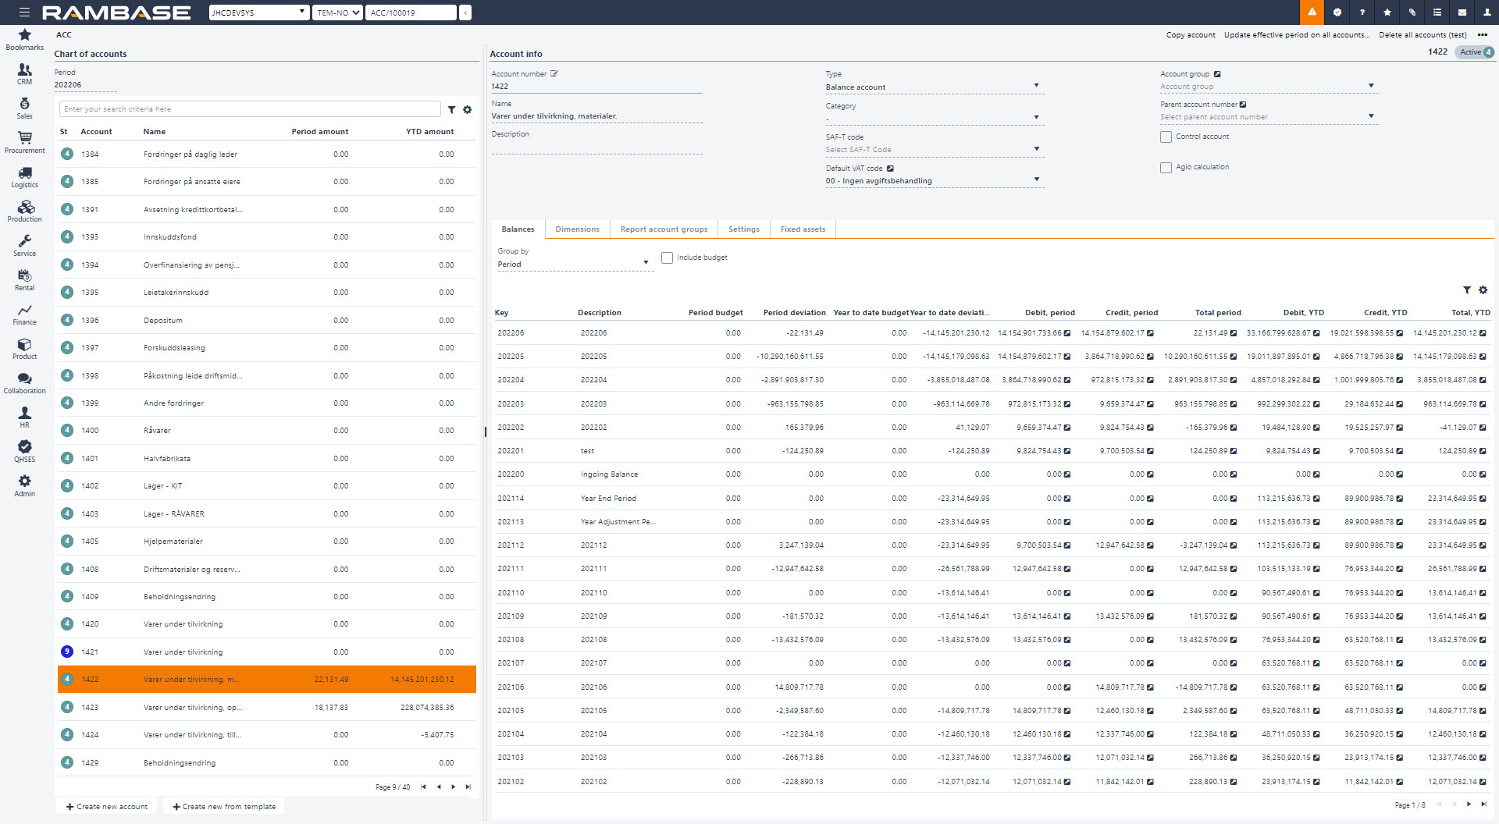Screen dimensions: 1499x824
Task: Open the TEM-NO company dropdown
Action: pyautogui.click(x=337, y=12)
